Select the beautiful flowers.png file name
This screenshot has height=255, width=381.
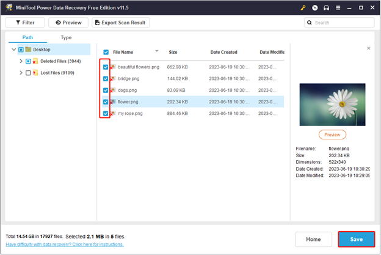139,67
